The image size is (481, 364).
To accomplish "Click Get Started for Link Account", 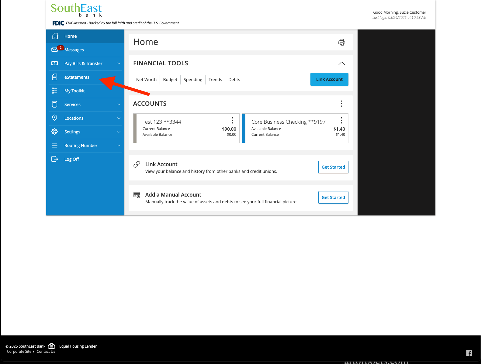I will click(x=333, y=167).
